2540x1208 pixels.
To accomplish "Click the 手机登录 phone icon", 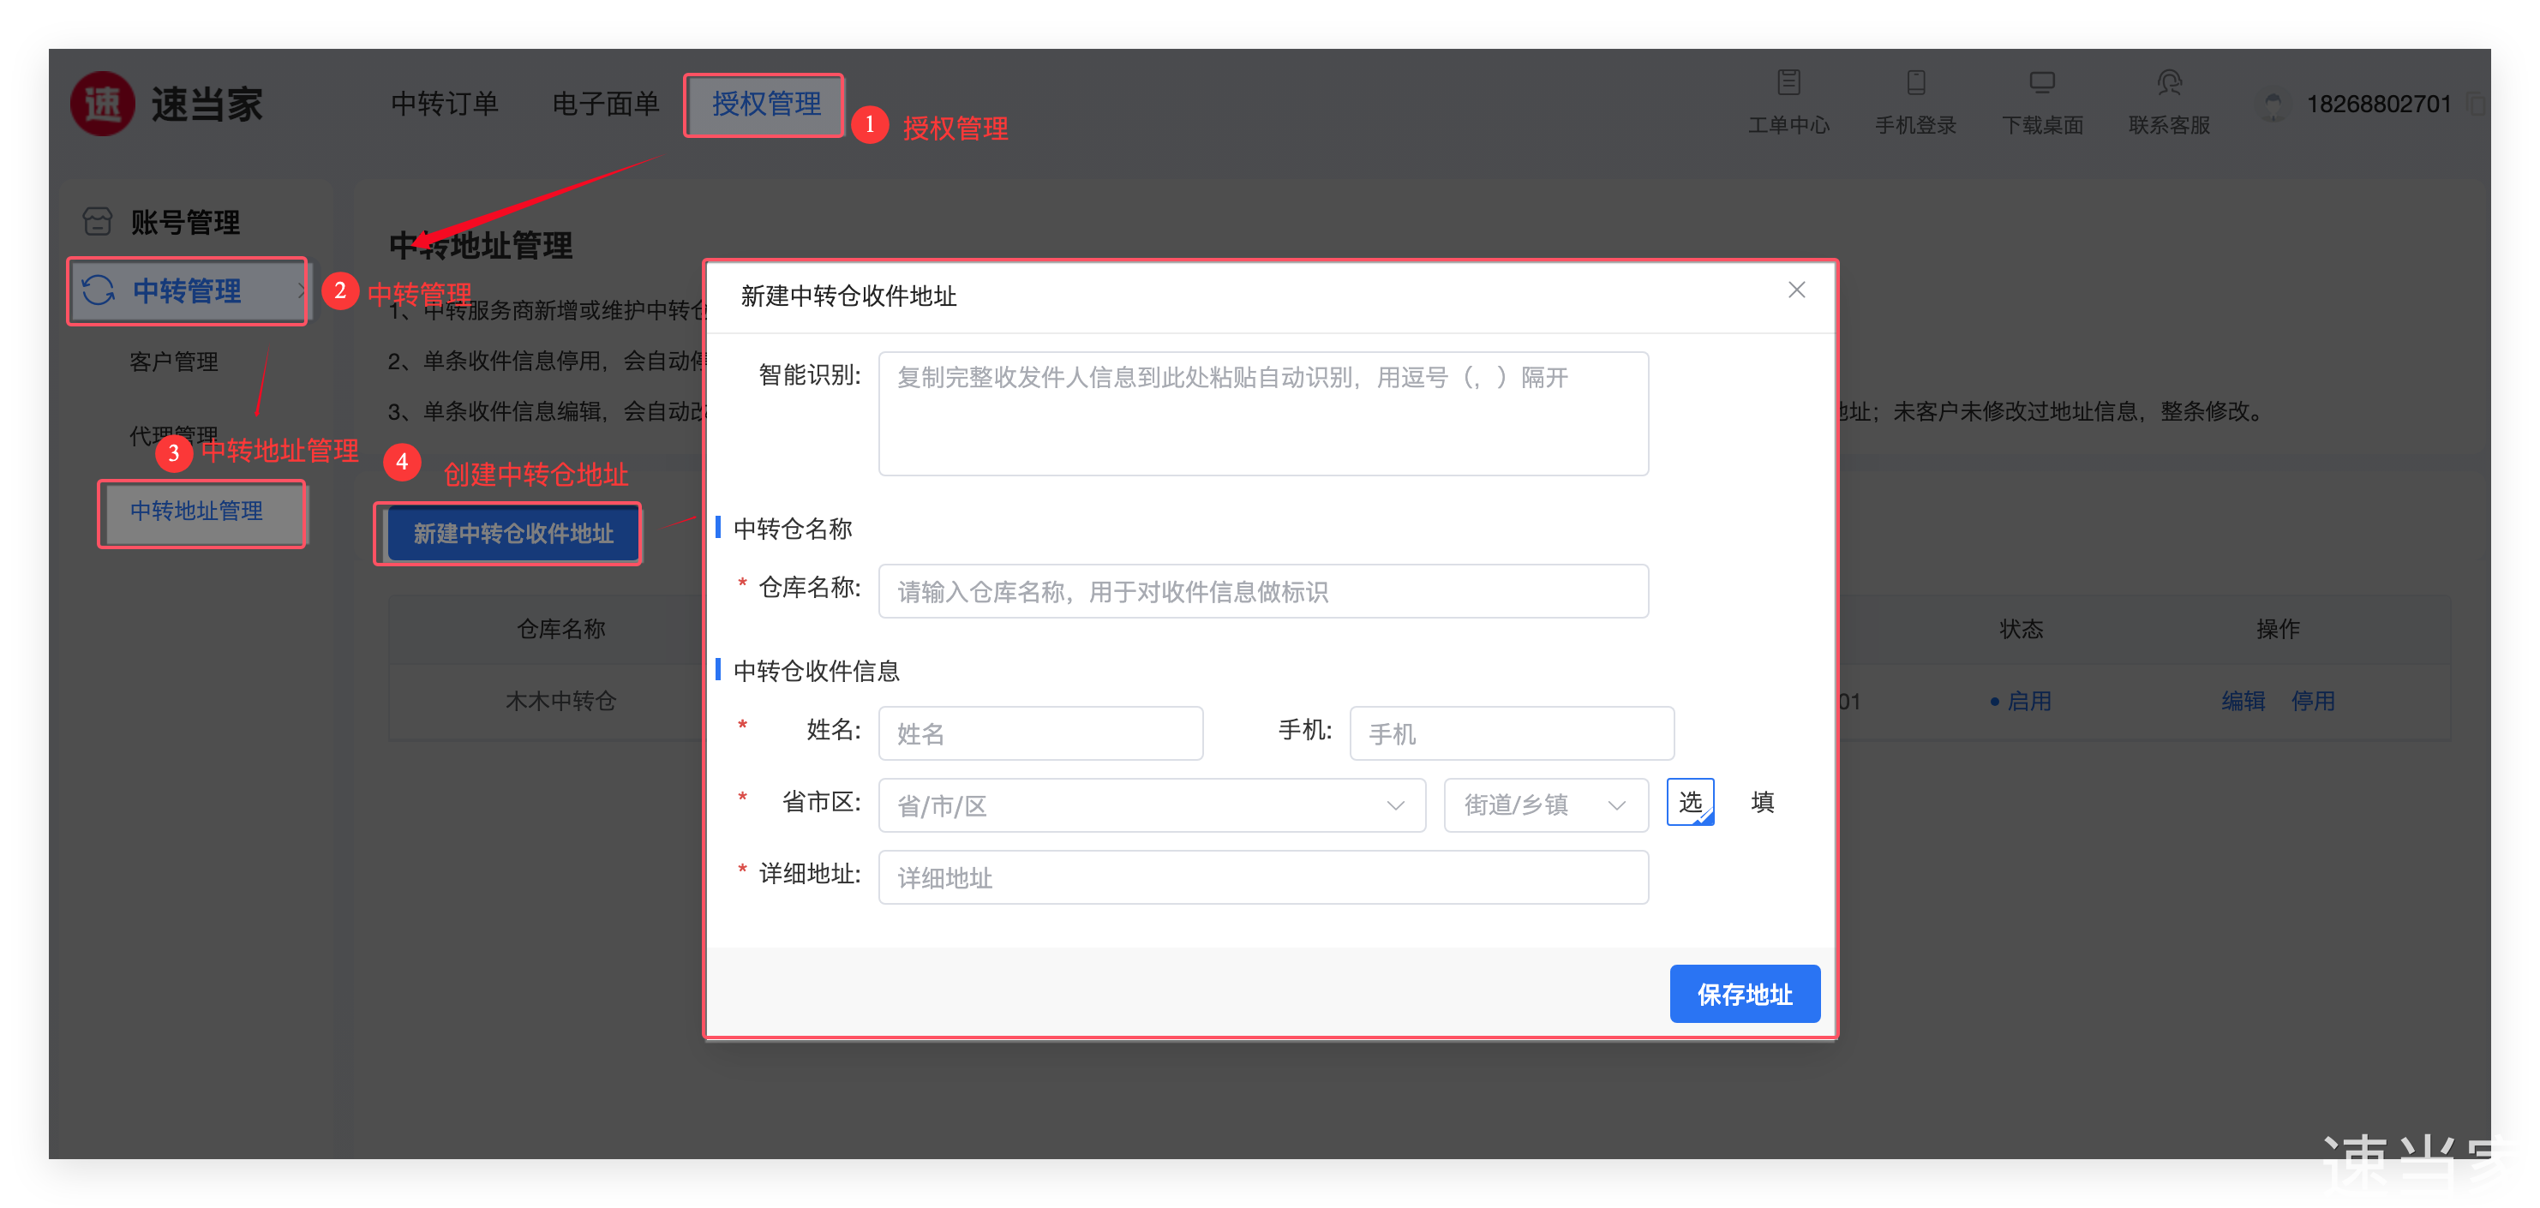I will click(1916, 82).
